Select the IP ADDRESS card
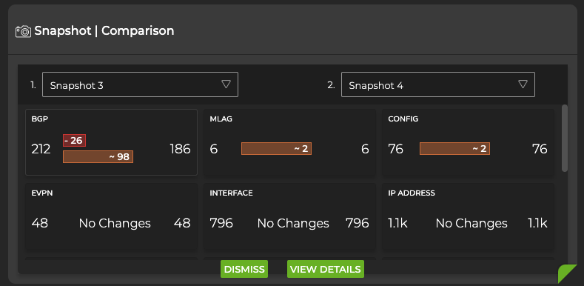 pyautogui.click(x=468, y=216)
